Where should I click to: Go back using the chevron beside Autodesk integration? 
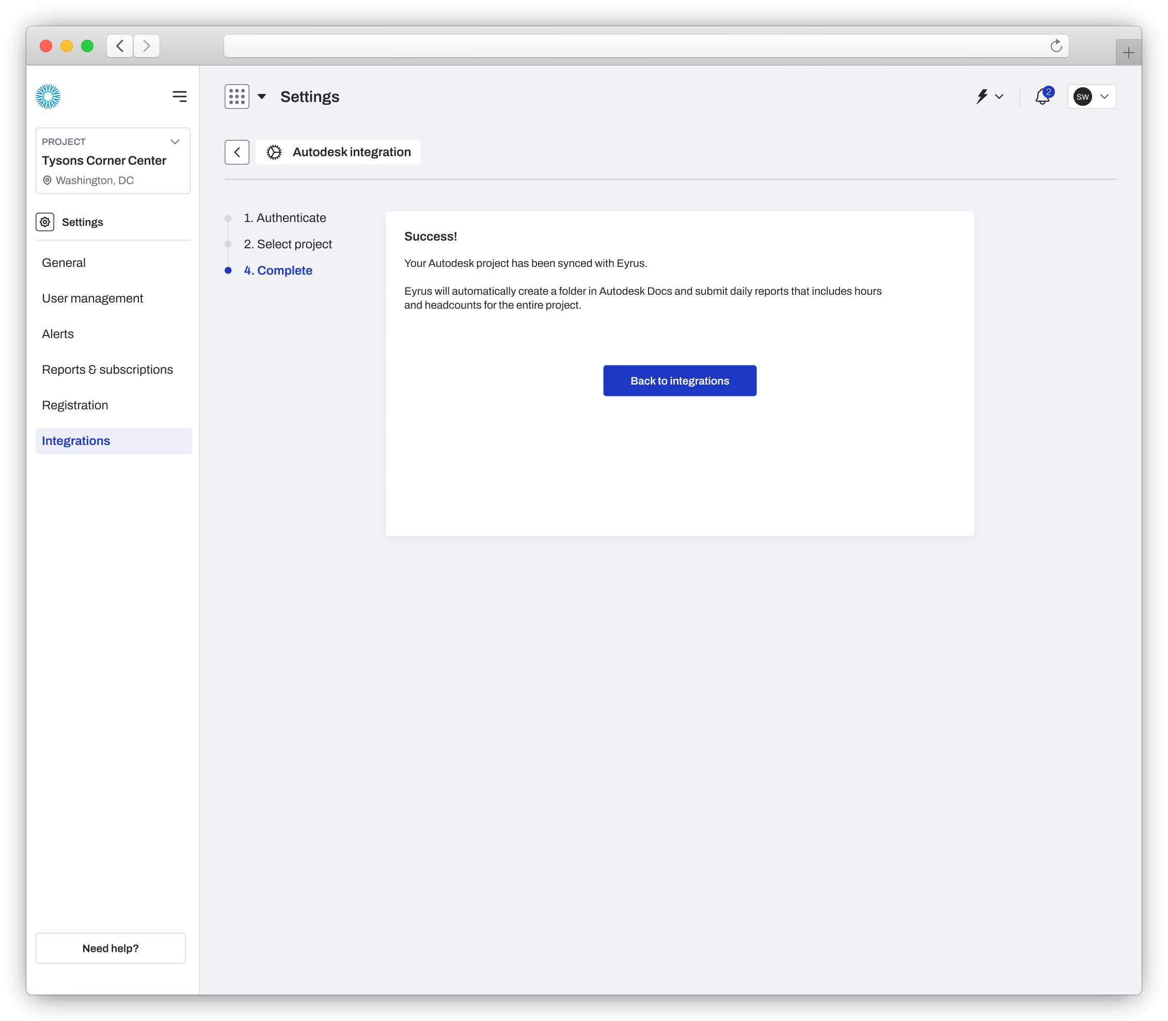236,152
